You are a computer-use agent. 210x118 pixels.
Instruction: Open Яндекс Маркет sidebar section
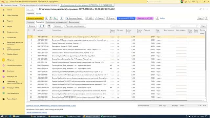coord(12,99)
